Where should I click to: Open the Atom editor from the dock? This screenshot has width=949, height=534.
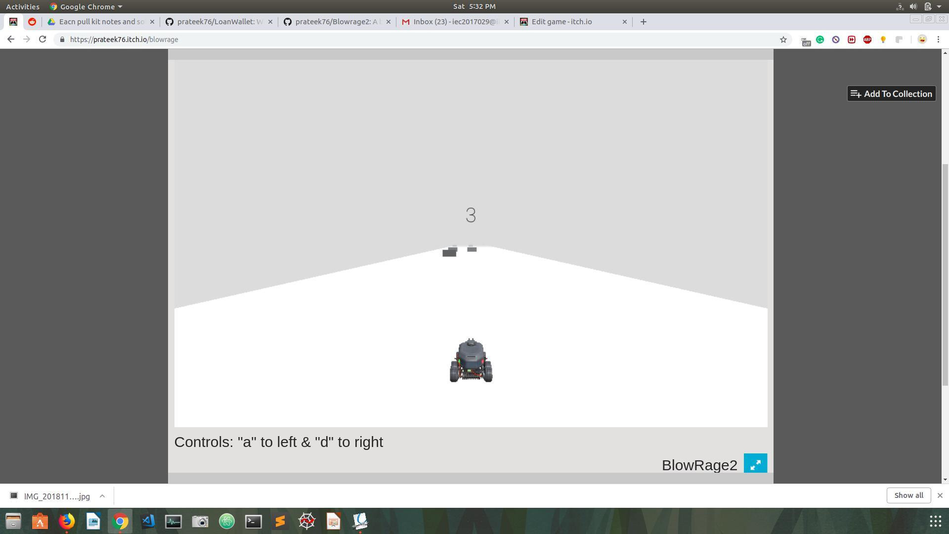pyautogui.click(x=227, y=521)
